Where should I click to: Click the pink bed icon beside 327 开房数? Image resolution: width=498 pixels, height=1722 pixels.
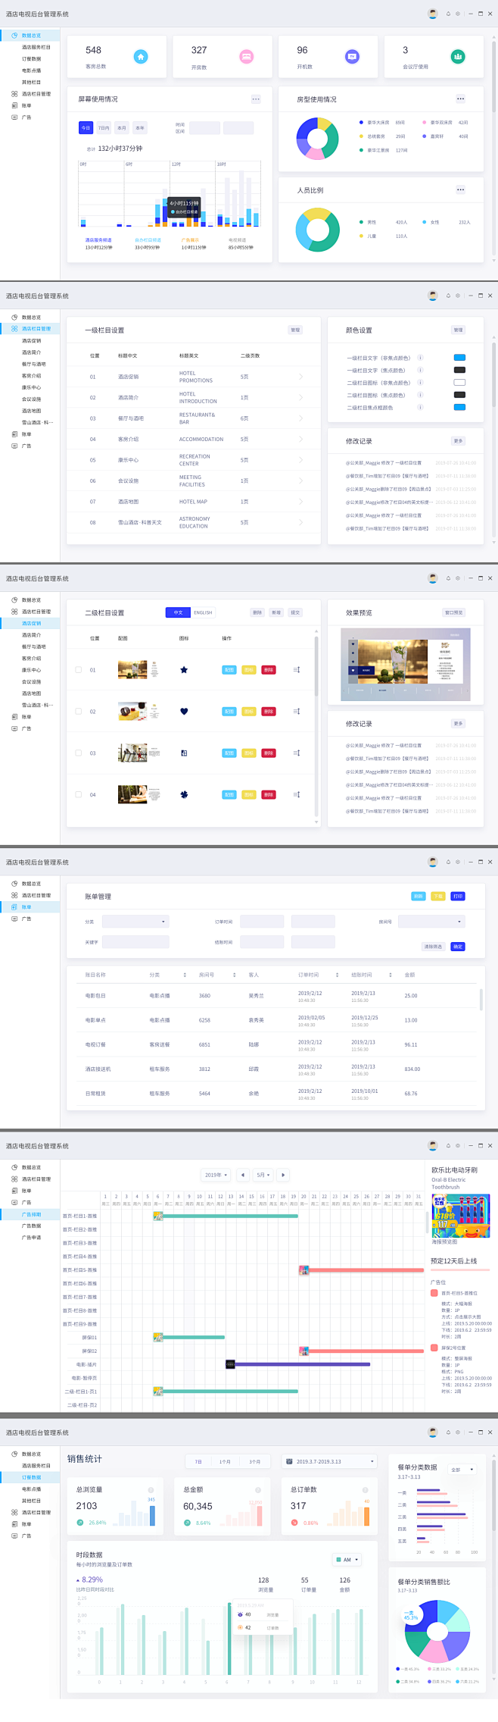pyautogui.click(x=246, y=57)
